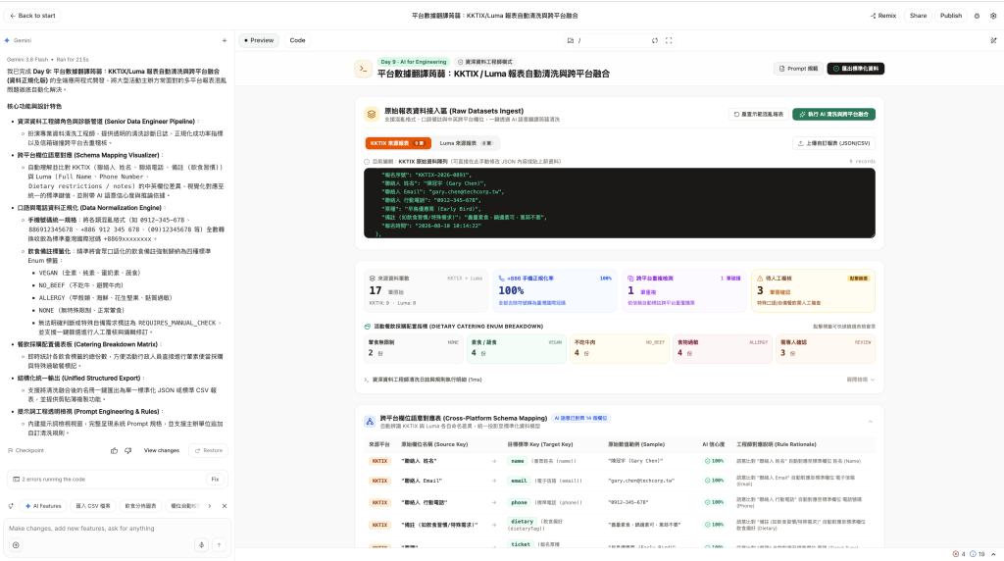The height and width of the screenshot is (561, 1004).
Task: Click the 待人工覆核 review card
Action: coord(813,290)
